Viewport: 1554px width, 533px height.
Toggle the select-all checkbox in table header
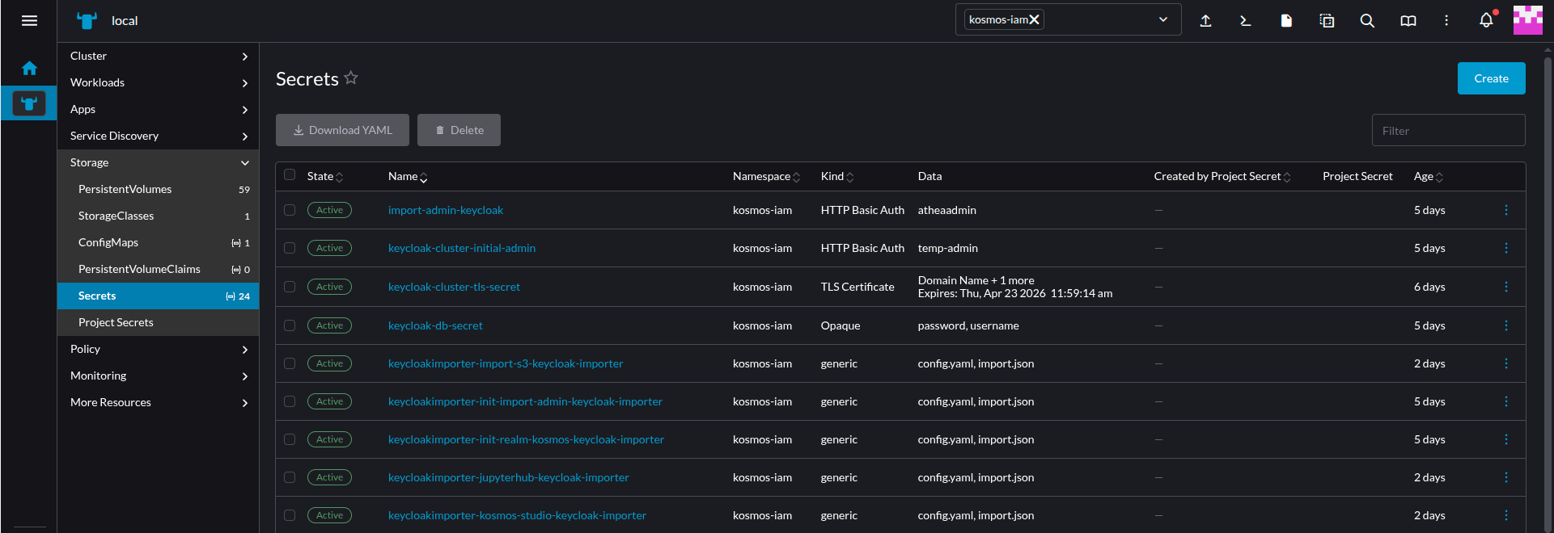tap(290, 175)
